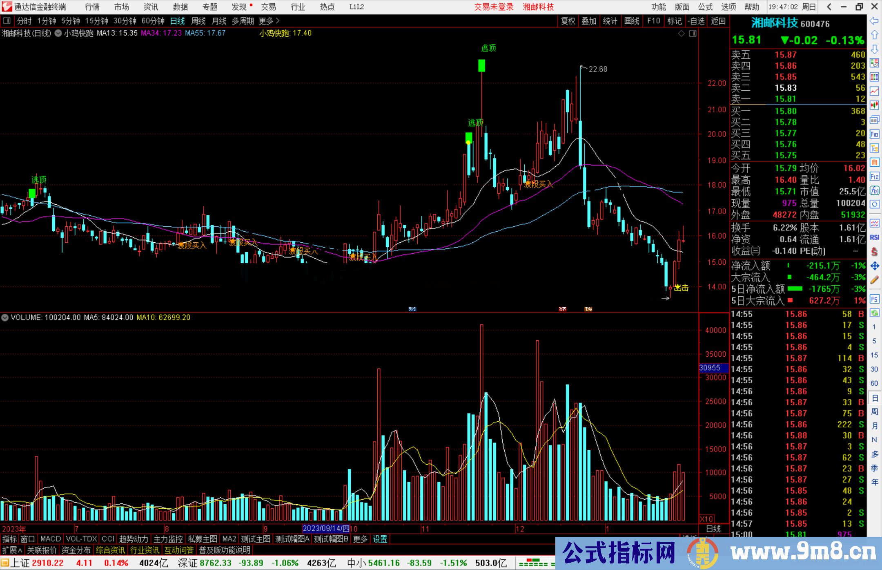
Task: Open 更多 indicators list in bottom bar
Action: click(360, 539)
